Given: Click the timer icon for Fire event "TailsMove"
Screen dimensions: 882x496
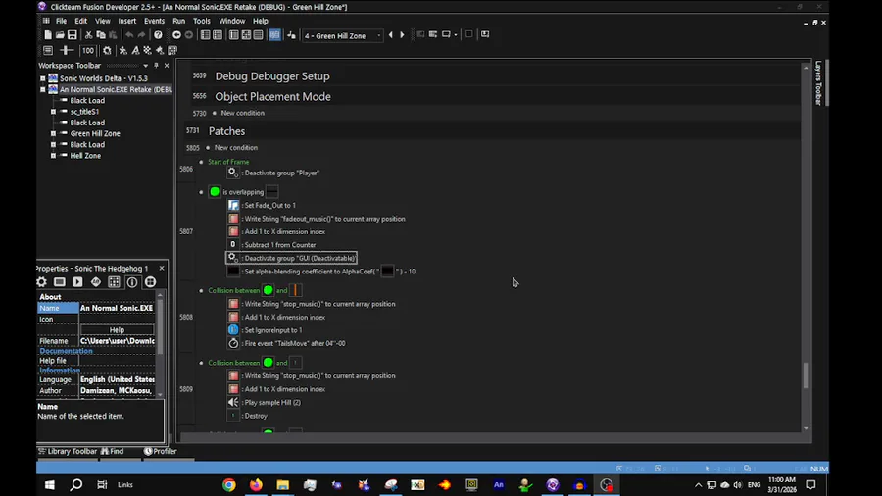Looking at the screenshot, I should tap(233, 343).
